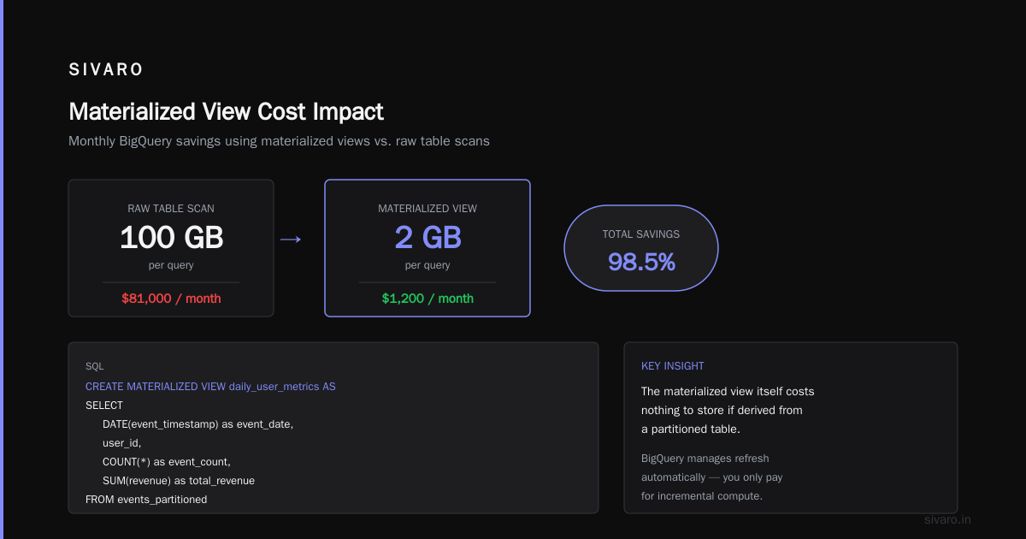Click the 'TOTAL SAVINGS' label
This screenshot has height=539, width=1026.
tap(641, 234)
